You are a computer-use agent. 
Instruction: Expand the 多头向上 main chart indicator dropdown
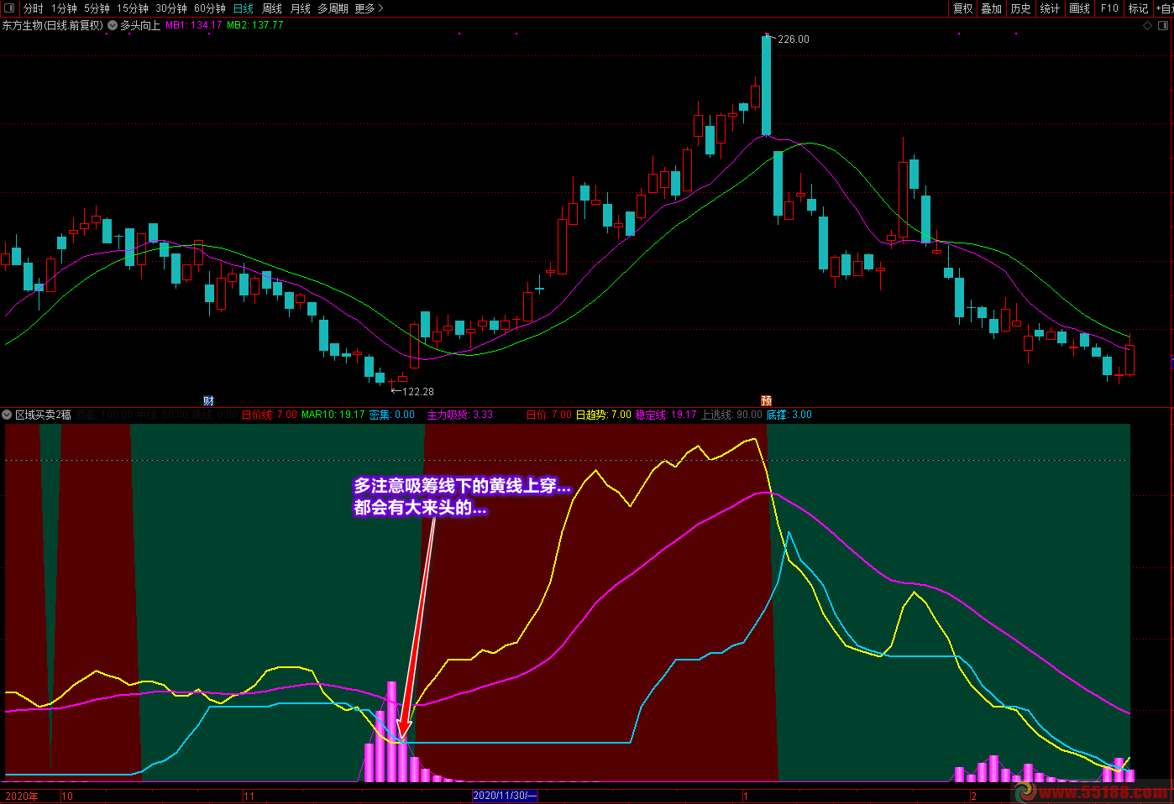coord(113,25)
